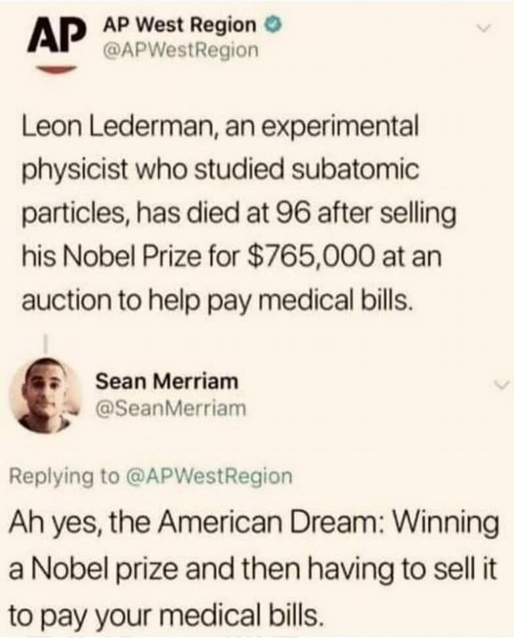
Task: Select the Sean Merriam display name
Action: tap(167, 381)
